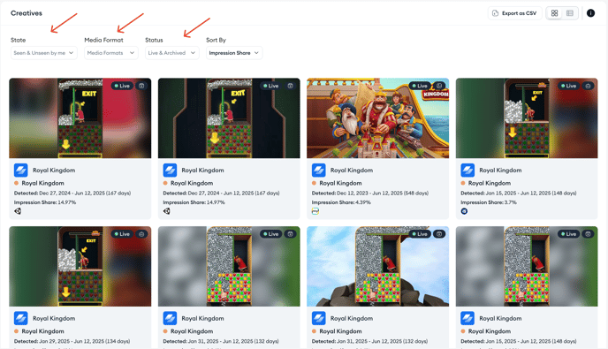Open the creative thumbnail with sky and rocks
608x349 pixels.
377,267
